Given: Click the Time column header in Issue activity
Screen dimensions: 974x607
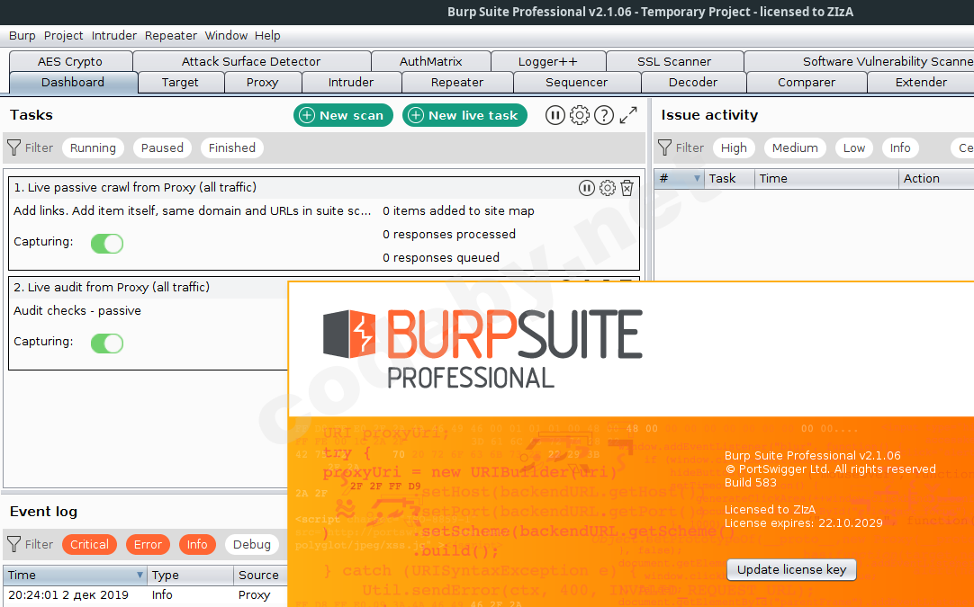Looking at the screenshot, I should 826,179.
